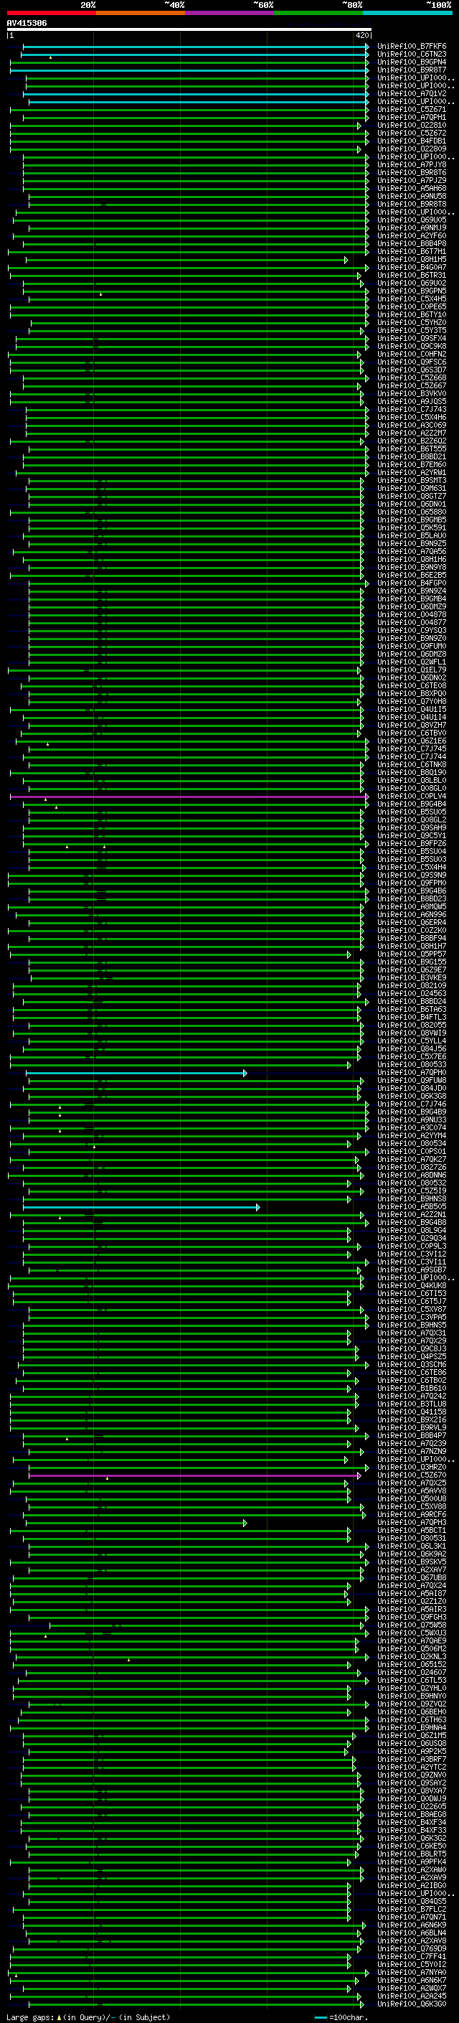Open the hit UniRef100_A9NU58
This screenshot has width=459, height=2023.
[411, 197]
